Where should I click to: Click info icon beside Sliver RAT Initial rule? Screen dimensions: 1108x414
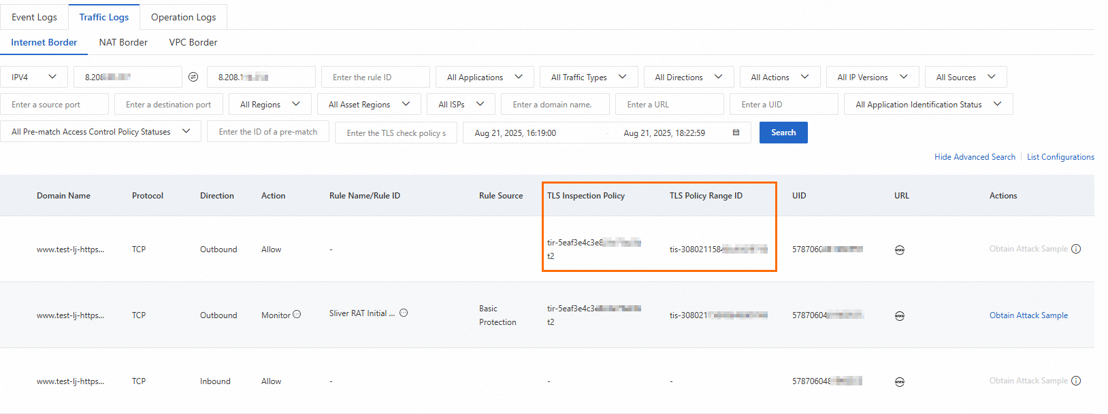[x=404, y=313]
